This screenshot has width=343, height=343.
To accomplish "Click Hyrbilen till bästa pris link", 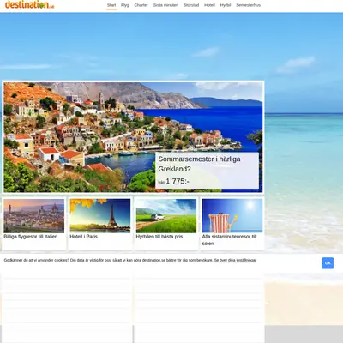I will coord(159,237).
